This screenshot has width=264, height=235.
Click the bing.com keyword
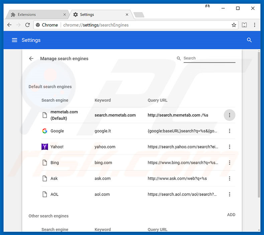click(103, 162)
